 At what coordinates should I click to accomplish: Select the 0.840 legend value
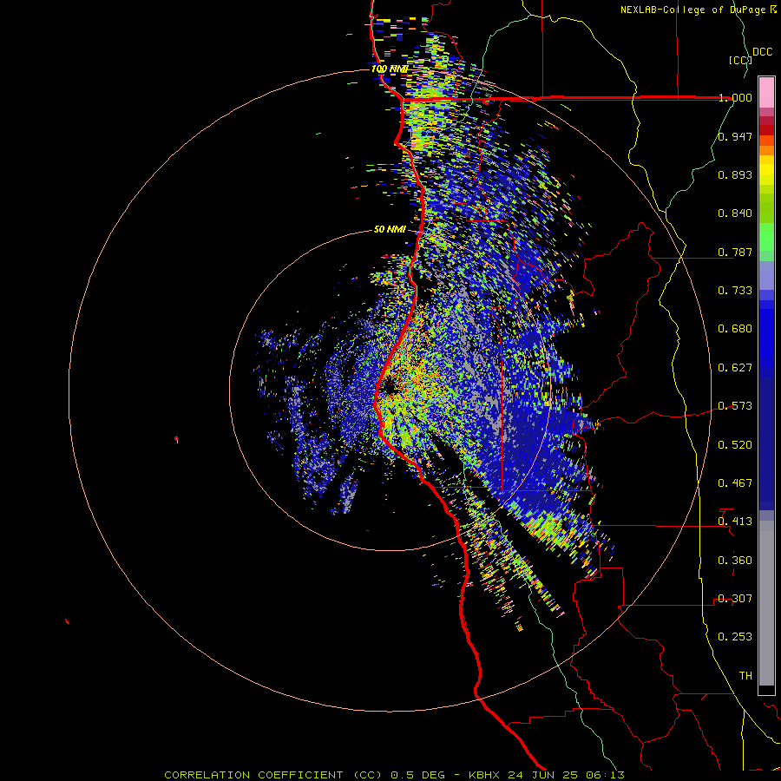735,213
